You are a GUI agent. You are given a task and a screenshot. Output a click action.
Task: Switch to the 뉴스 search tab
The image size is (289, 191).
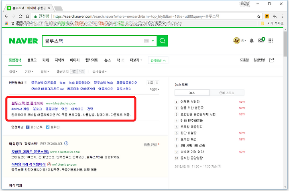(108, 60)
